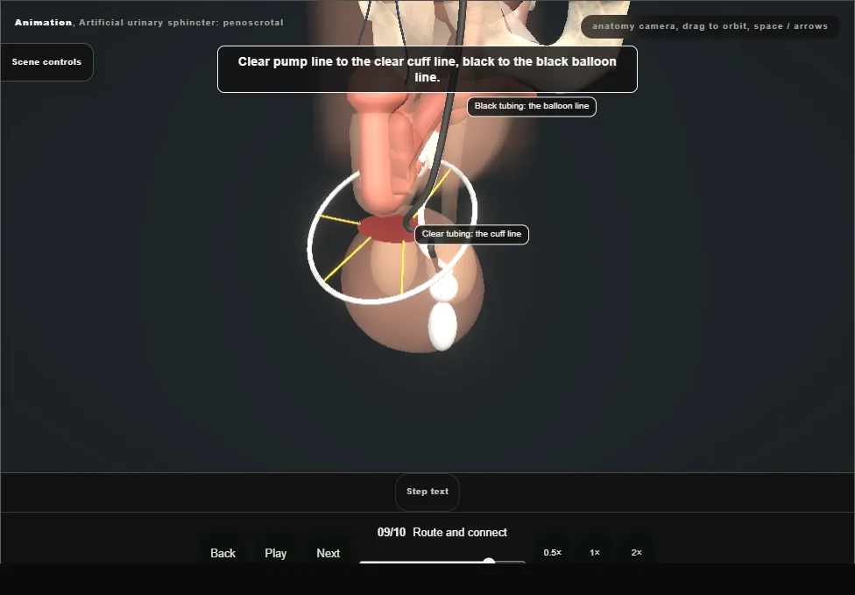Click the 'Black tubing: the balloon line' label

click(x=532, y=106)
